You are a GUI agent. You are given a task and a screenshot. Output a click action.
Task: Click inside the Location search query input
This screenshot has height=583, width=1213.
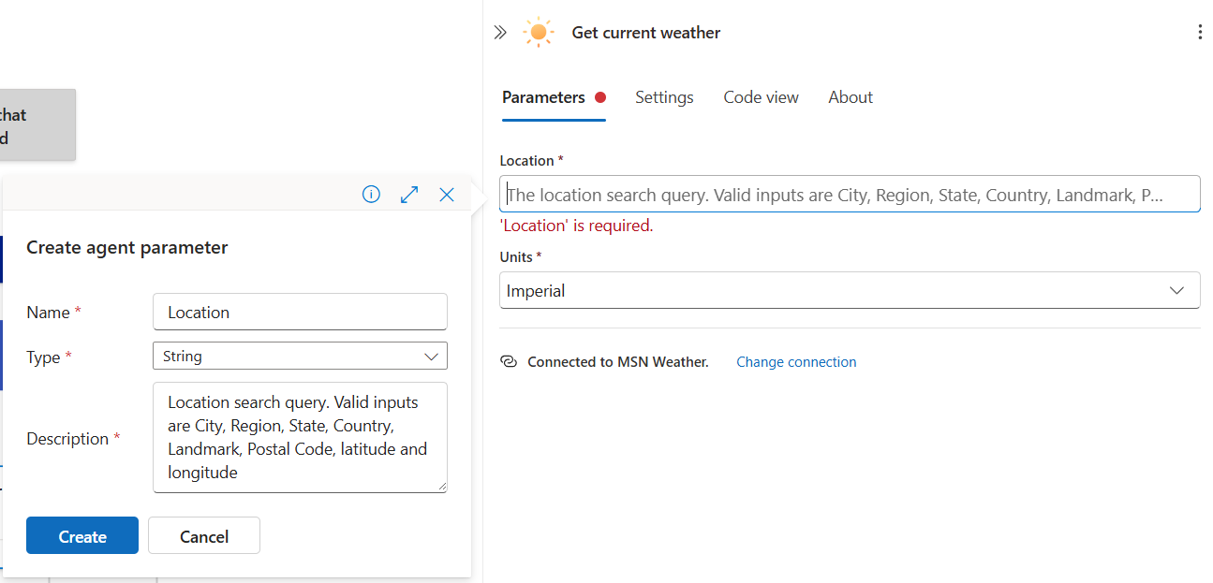point(849,194)
